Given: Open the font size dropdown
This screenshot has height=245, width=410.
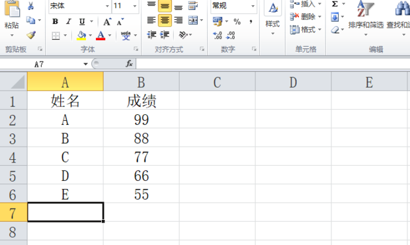Looking at the screenshot, I should point(135,6).
